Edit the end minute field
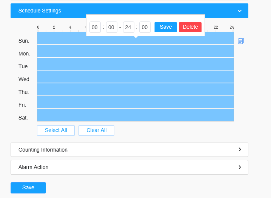The height and width of the screenshot is (198, 271). tap(145, 27)
